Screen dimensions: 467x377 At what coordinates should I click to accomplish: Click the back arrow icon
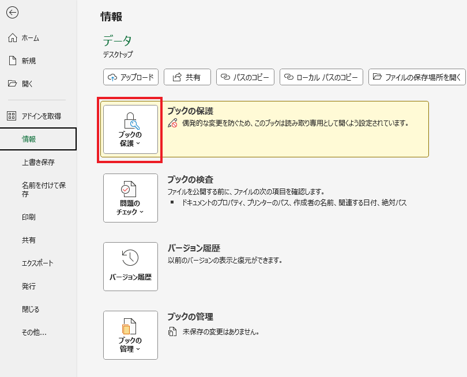[x=12, y=13]
